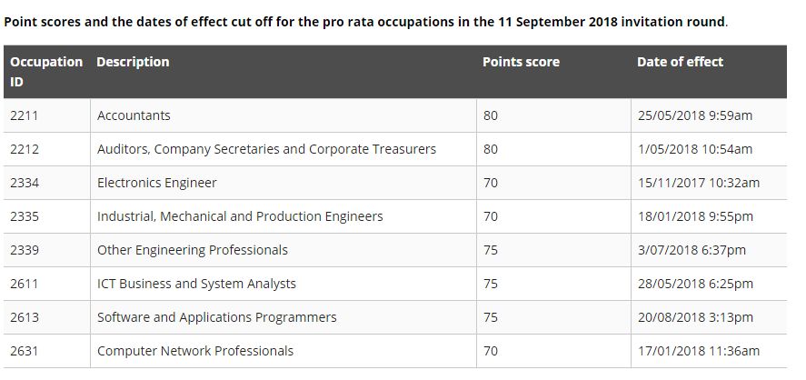Select Software and Applications Programmers cell
Viewport: 806px width, 380px height.
(x=284, y=317)
